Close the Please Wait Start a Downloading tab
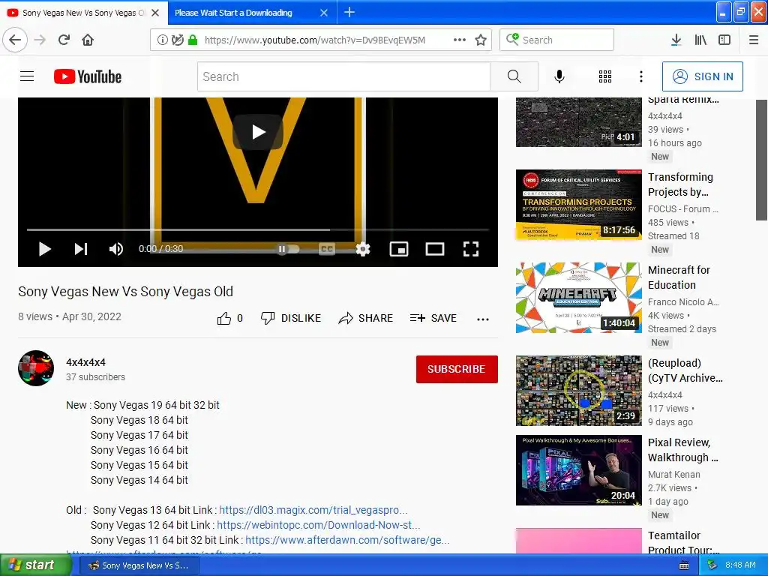768x576 pixels. coord(324,13)
